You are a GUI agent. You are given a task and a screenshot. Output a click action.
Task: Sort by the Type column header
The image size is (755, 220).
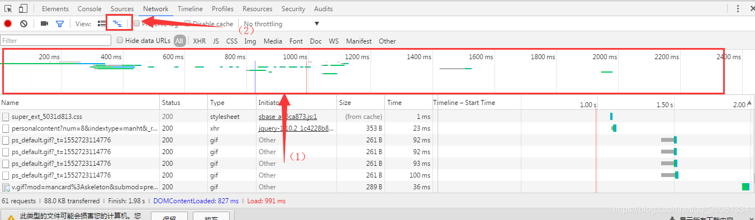pyautogui.click(x=232, y=103)
